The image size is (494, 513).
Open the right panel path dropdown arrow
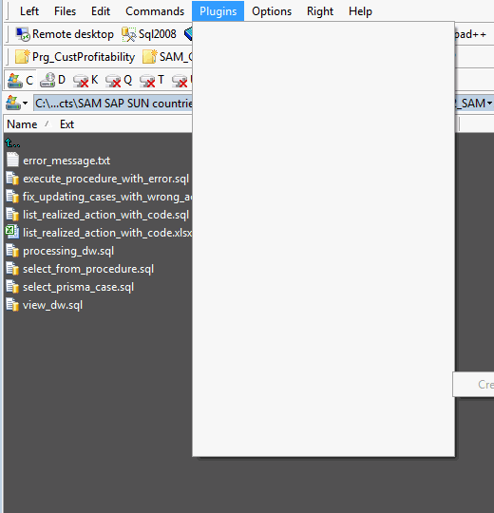[x=489, y=104]
